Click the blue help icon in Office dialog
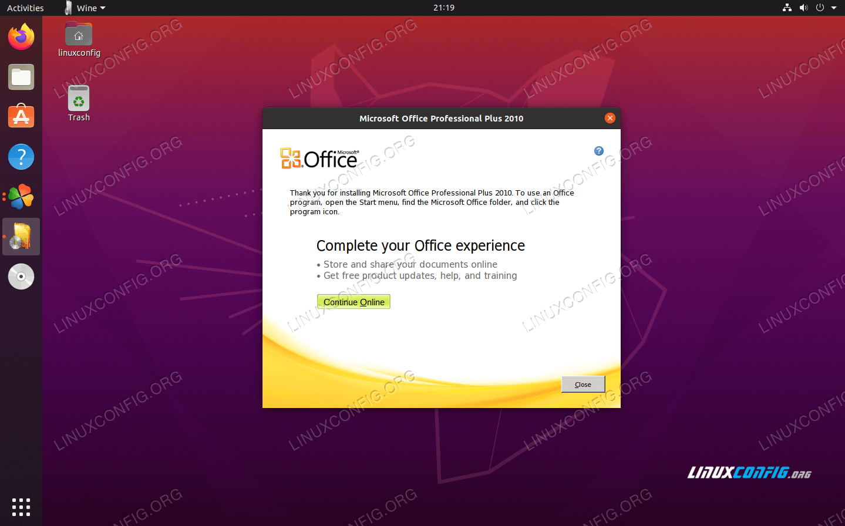The width and height of the screenshot is (845, 526). pyautogui.click(x=599, y=151)
